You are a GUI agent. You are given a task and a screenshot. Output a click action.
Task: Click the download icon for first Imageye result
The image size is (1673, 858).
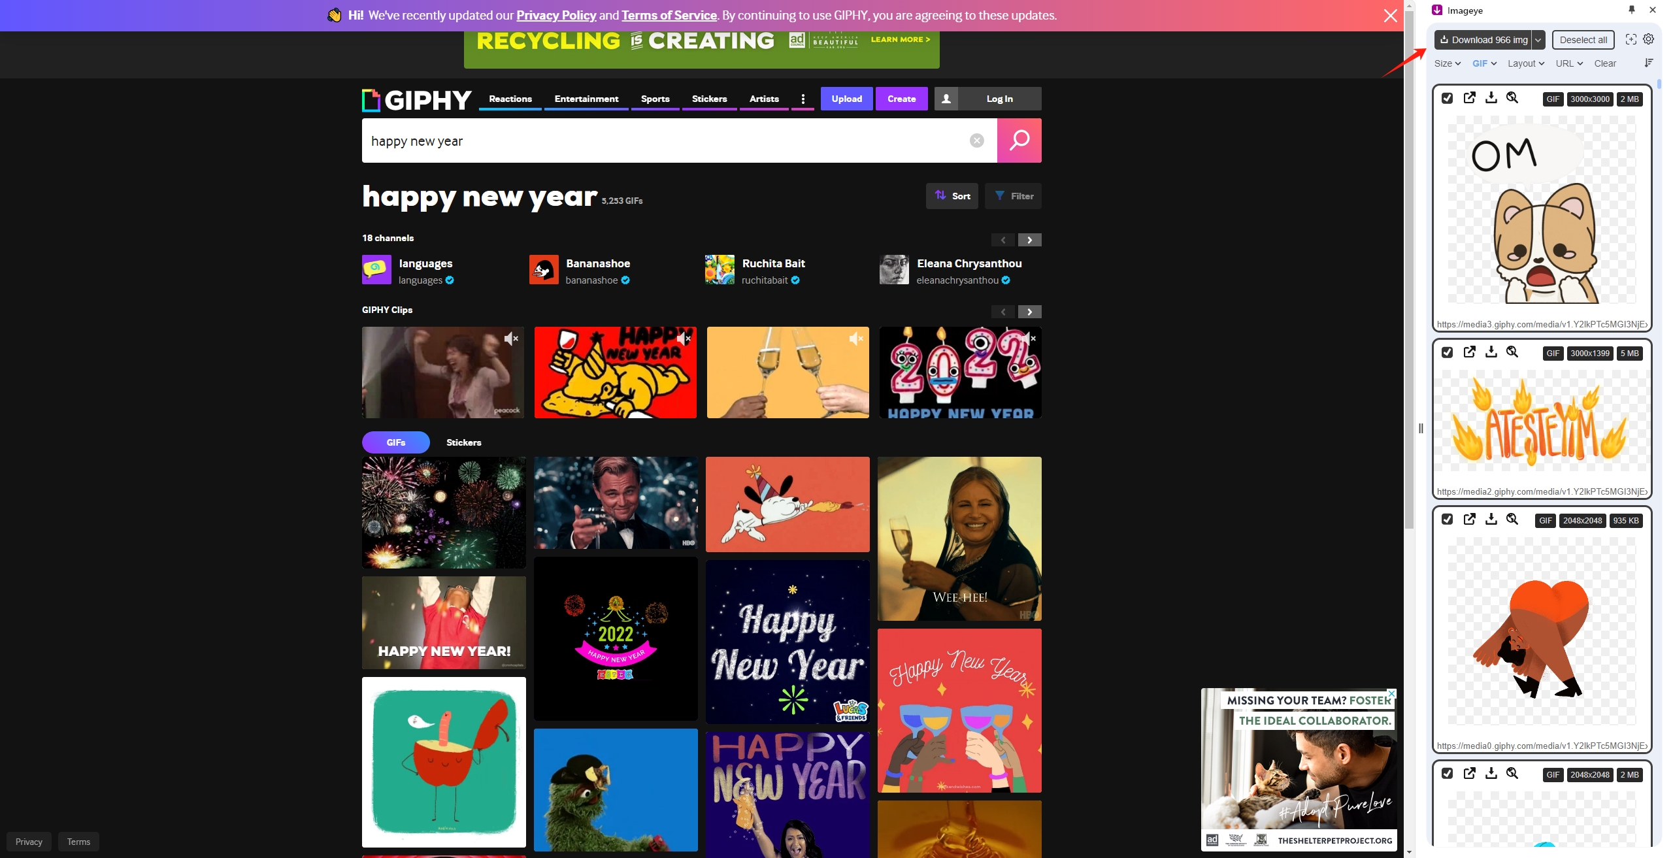click(x=1490, y=97)
